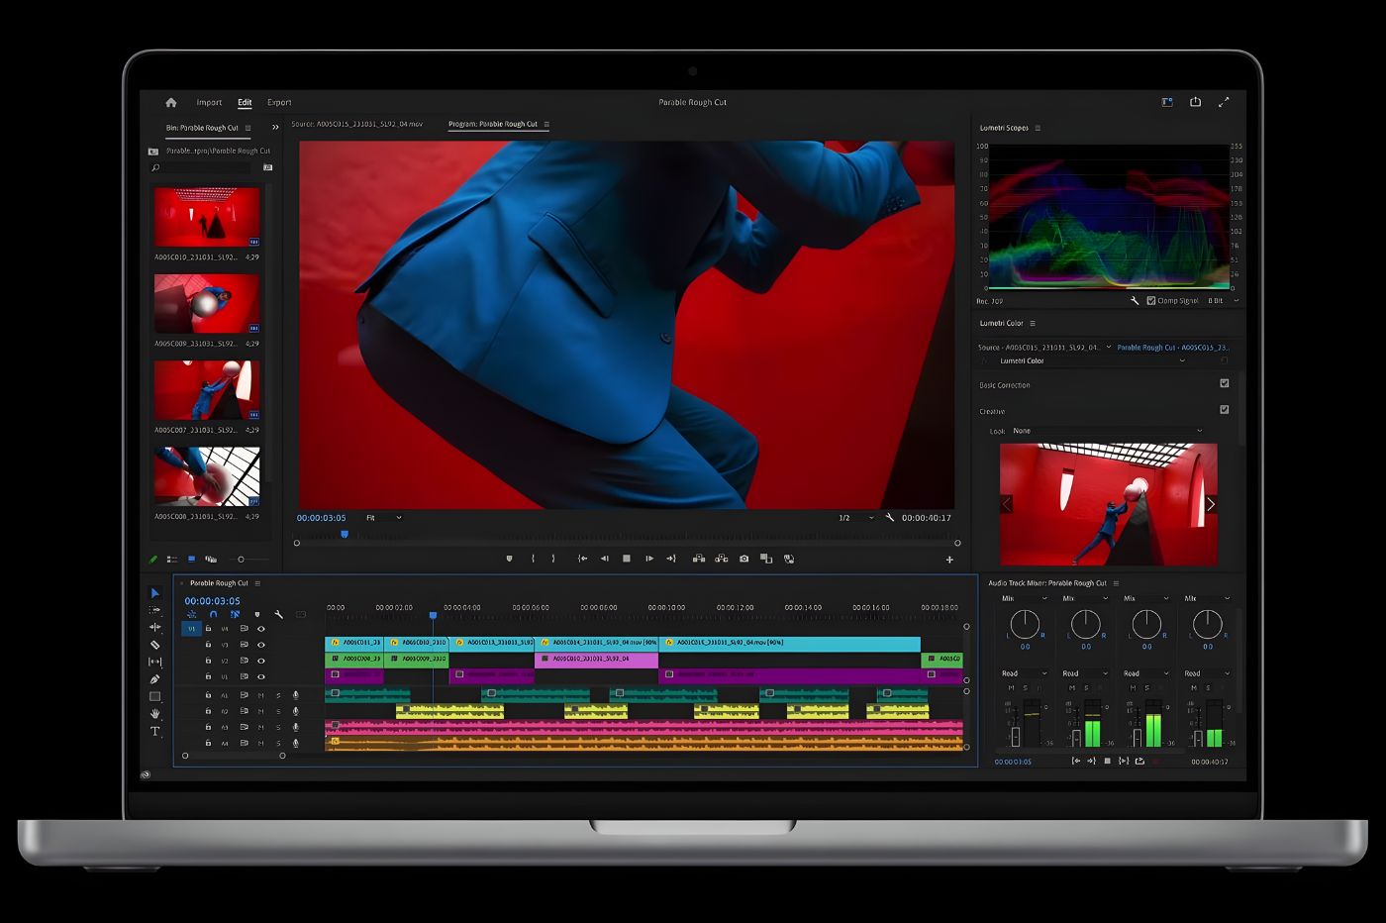Lock video track V3
This screenshot has width=1386, height=923.
click(x=208, y=645)
